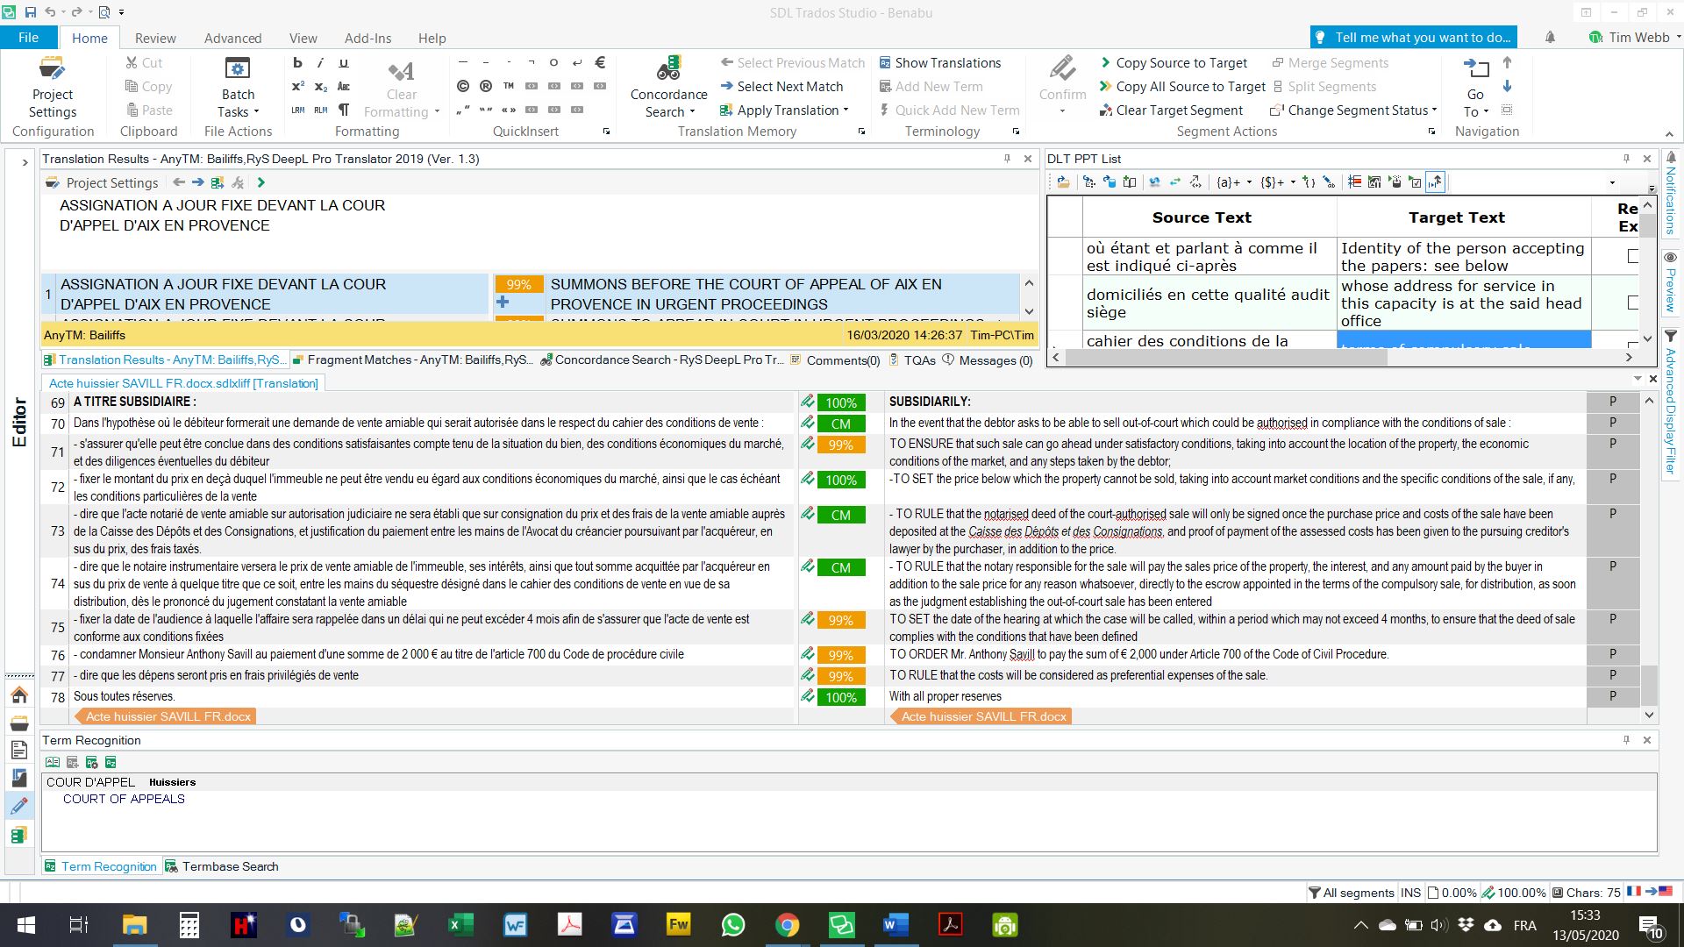Open the File tab
Image resolution: width=1684 pixels, height=947 pixels.
(28, 38)
